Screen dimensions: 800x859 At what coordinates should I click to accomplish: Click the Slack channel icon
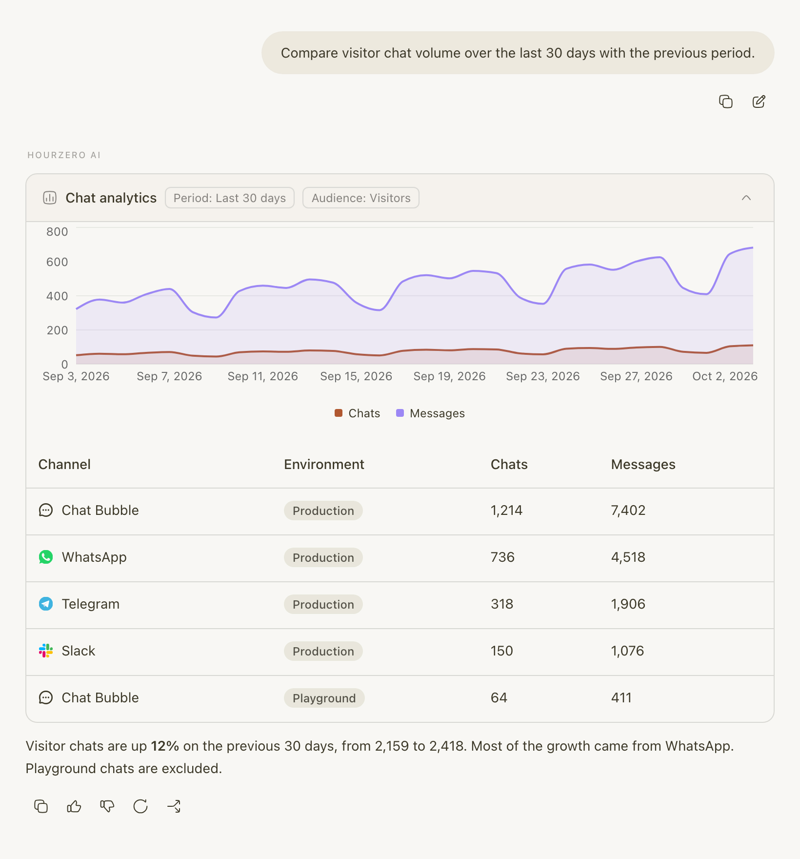(x=46, y=651)
